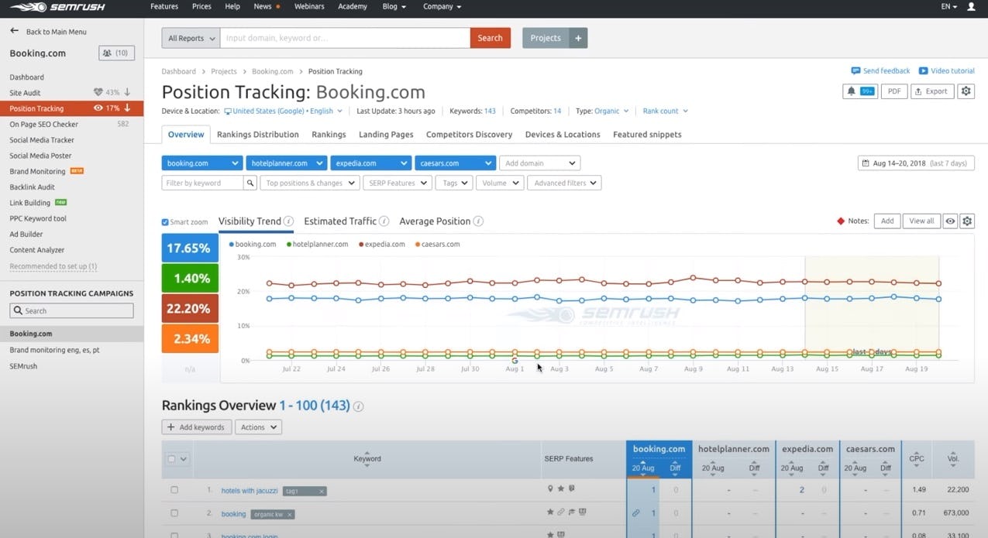Image resolution: width=988 pixels, height=538 pixels.
Task: Click the notifications bell icon
Action: point(852,91)
